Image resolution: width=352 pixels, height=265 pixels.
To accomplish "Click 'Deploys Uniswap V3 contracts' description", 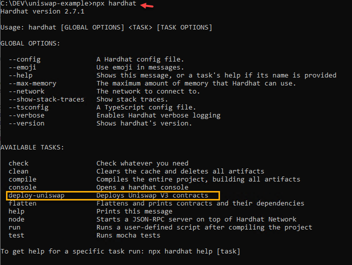I will 152,195.
